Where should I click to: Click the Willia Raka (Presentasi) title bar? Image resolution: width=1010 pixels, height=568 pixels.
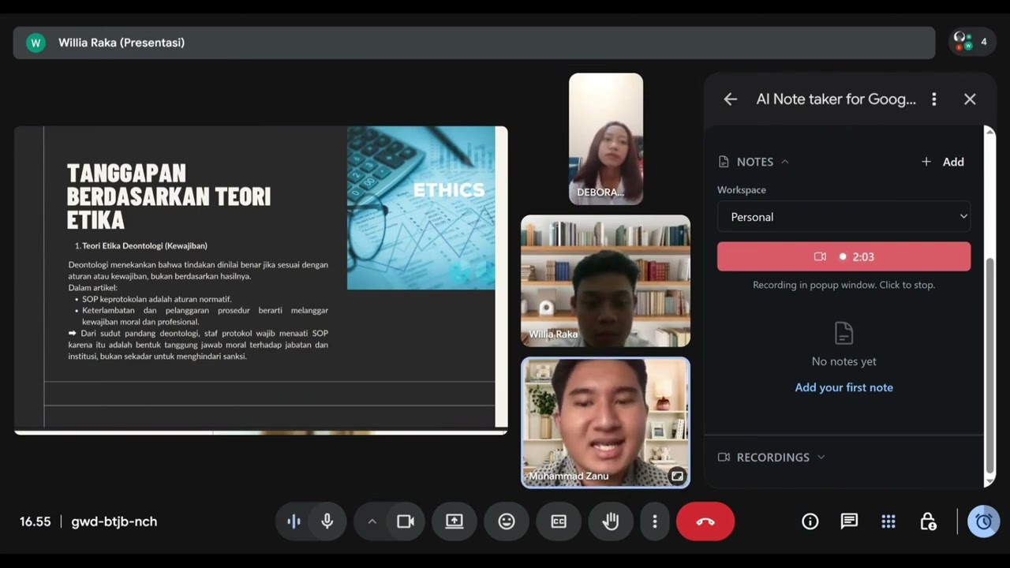(x=473, y=43)
